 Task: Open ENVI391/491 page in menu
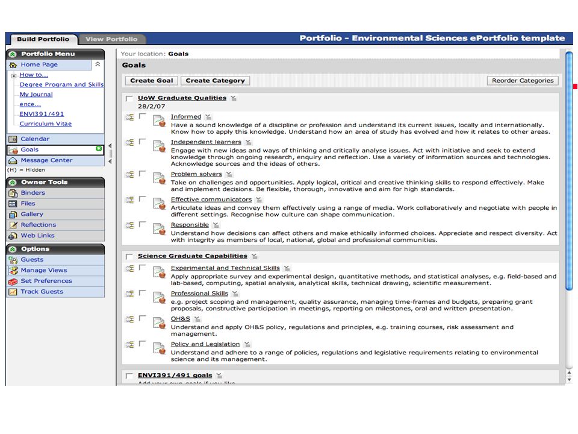pyautogui.click(x=42, y=114)
